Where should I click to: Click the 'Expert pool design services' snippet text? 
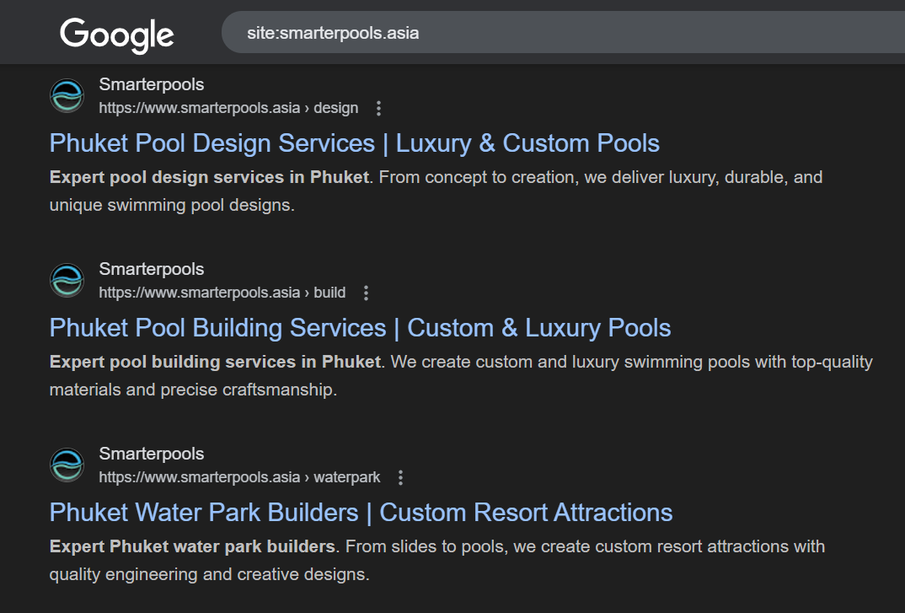(209, 177)
